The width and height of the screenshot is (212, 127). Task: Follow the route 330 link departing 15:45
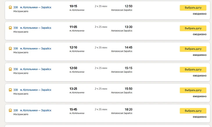16,111
